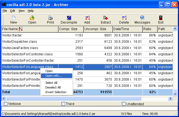Screen dimensions: 179x117
Task: Select the VisitorSelectorForController.class row
Action: 87,54
